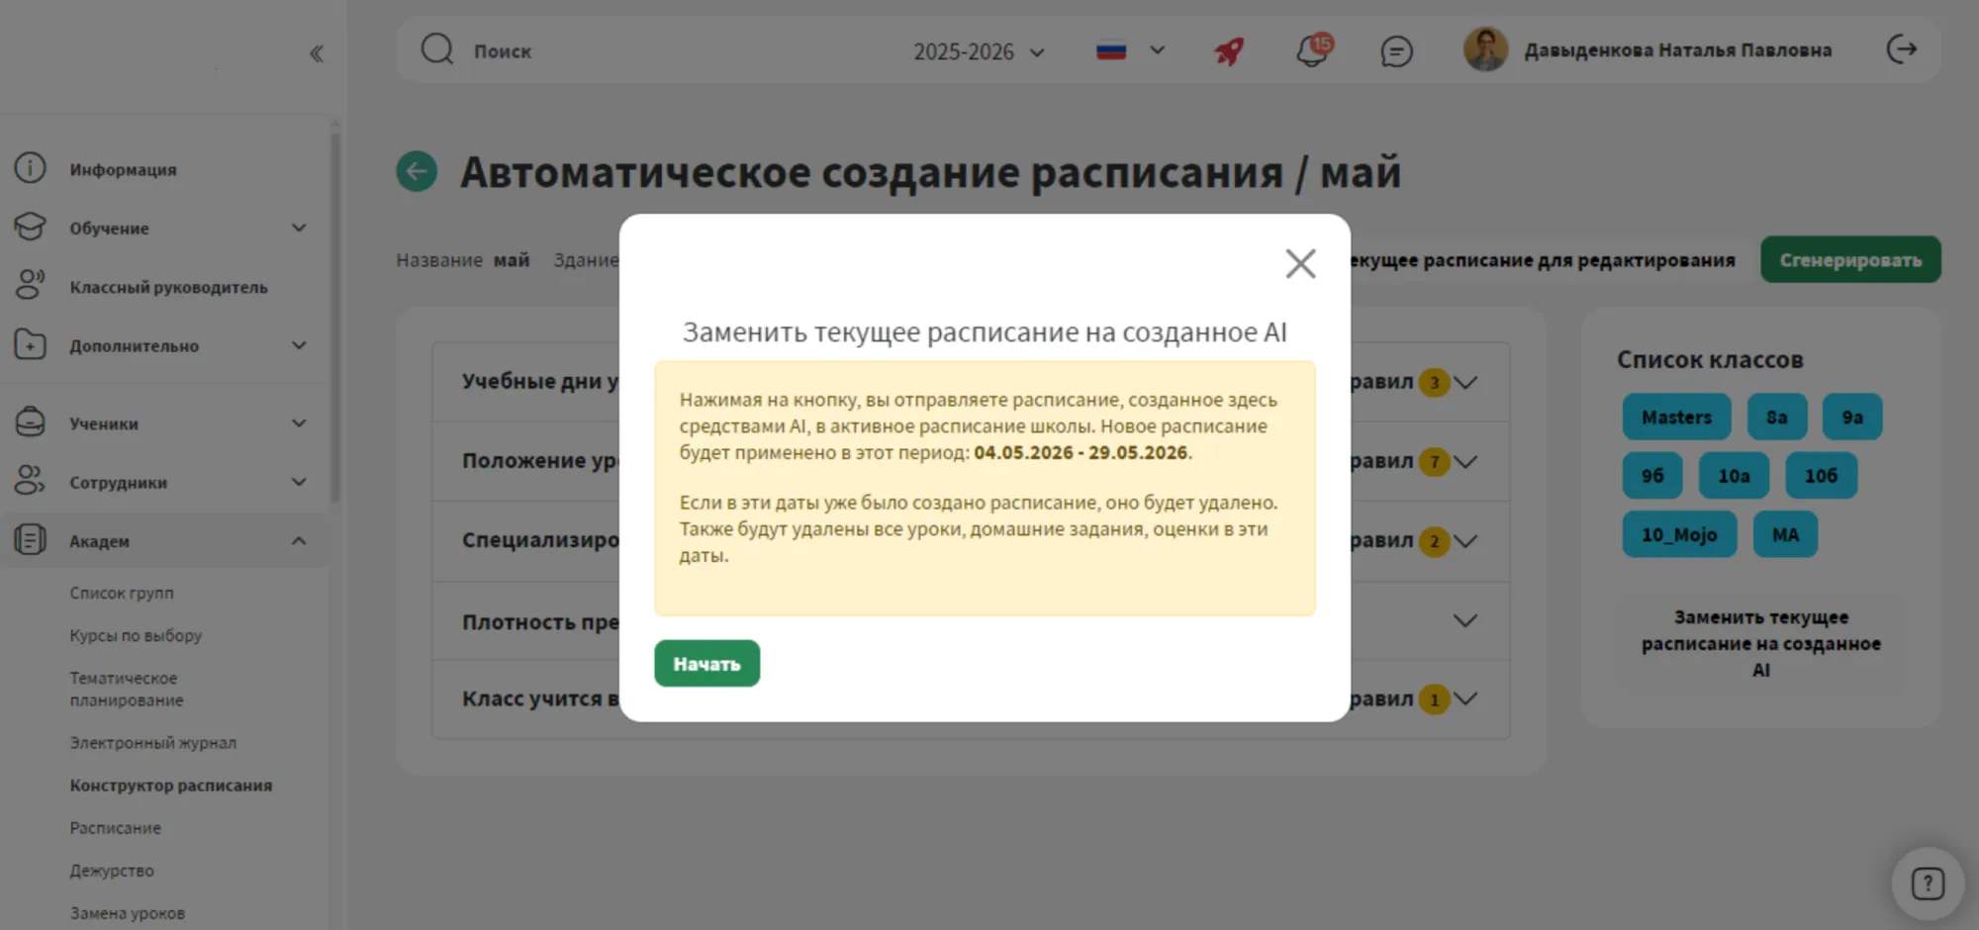Click the Сгенерировать button
Screen dimensions: 1979x930
pyautogui.click(x=1850, y=260)
